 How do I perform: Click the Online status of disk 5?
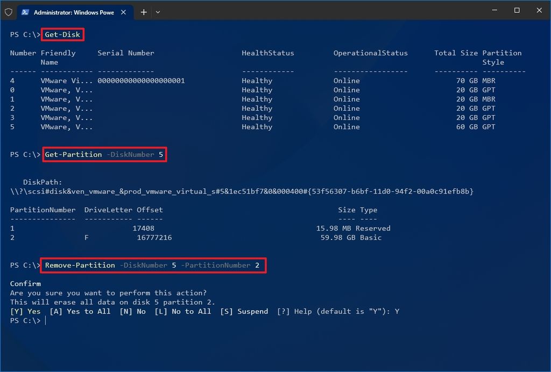point(346,127)
